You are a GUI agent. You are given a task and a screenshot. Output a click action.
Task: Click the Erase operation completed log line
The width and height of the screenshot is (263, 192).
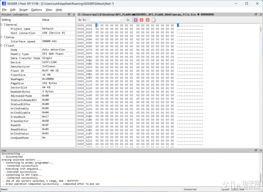click(x=51, y=184)
